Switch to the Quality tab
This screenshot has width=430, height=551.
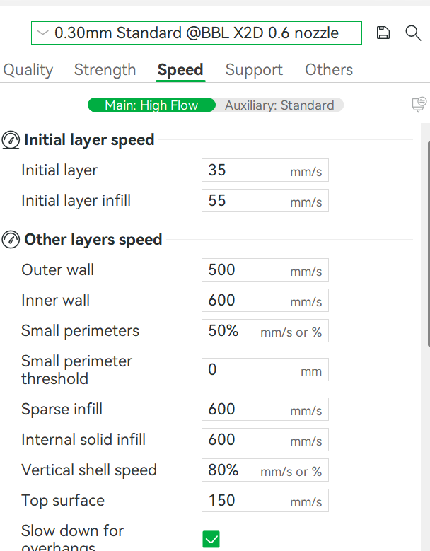pyautogui.click(x=28, y=69)
